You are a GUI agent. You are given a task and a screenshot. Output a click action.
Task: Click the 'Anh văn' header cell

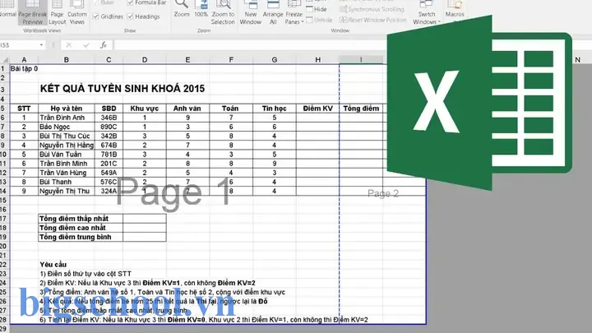point(187,109)
